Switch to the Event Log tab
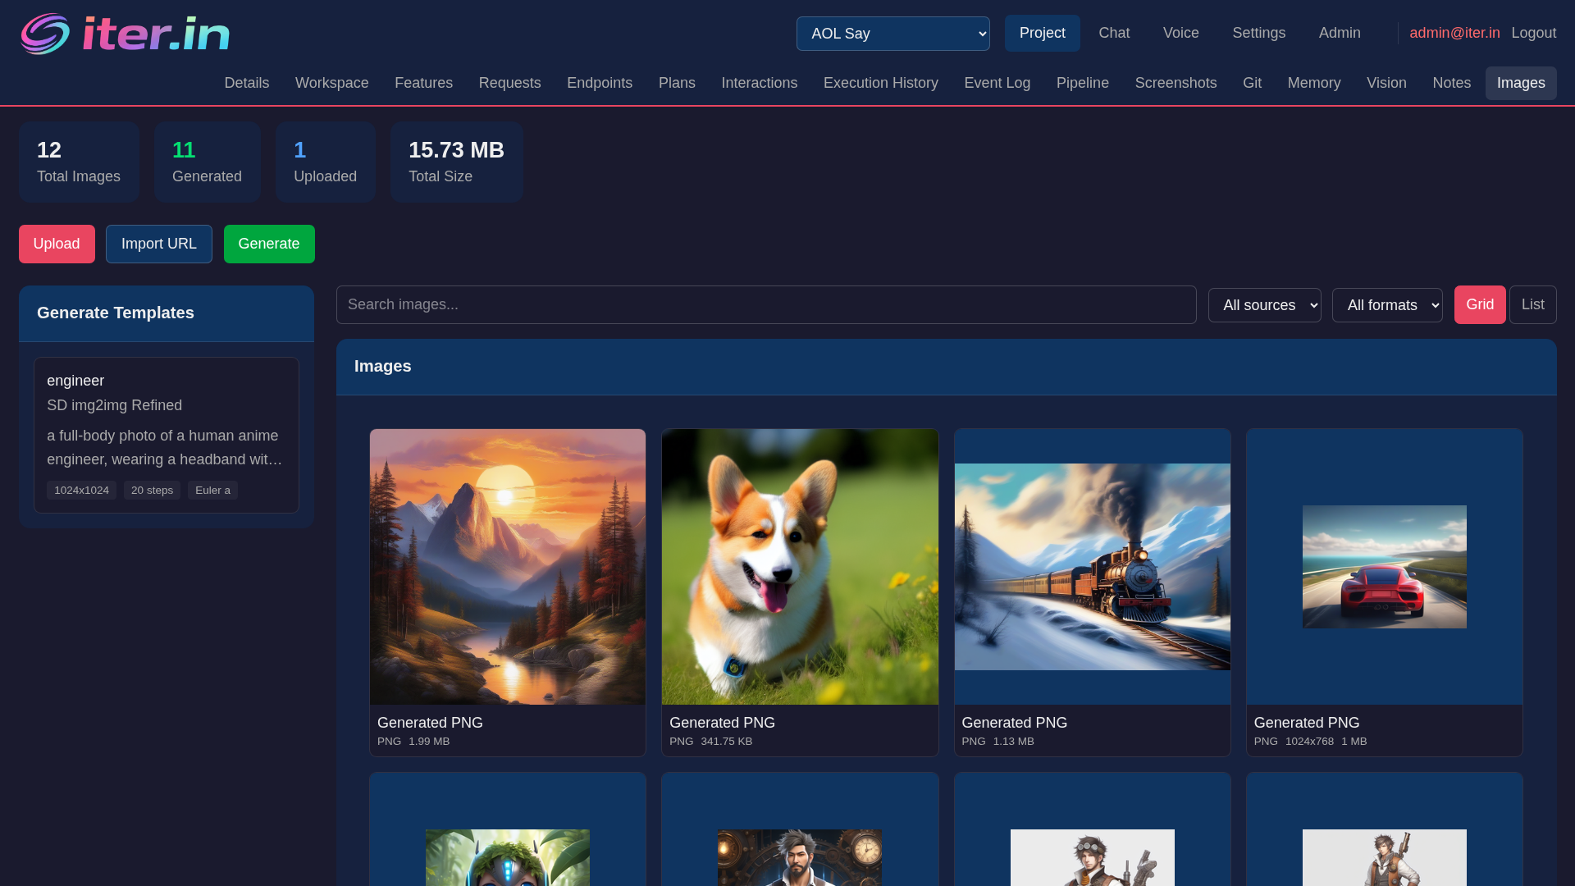 click(x=997, y=83)
